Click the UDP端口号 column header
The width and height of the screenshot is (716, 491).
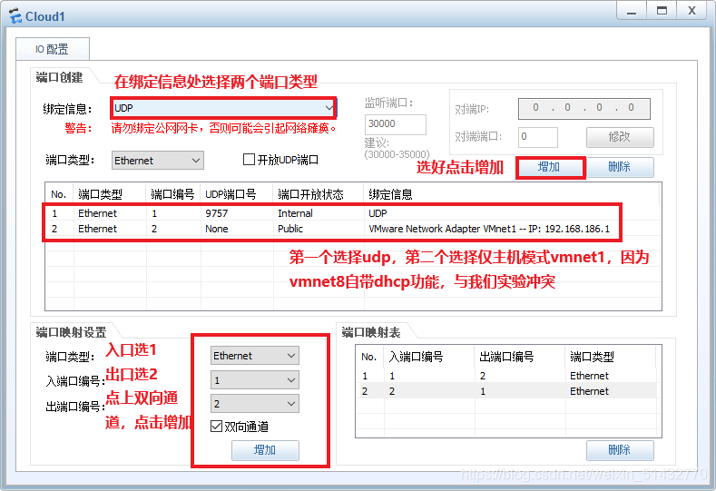(x=237, y=194)
